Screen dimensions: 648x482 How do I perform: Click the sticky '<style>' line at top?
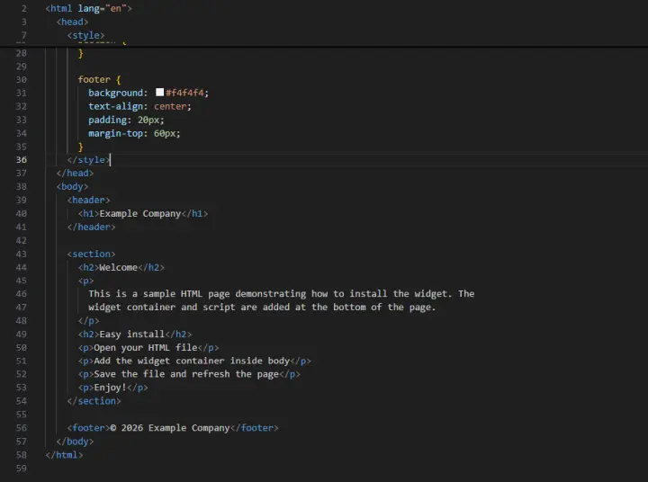[86, 35]
